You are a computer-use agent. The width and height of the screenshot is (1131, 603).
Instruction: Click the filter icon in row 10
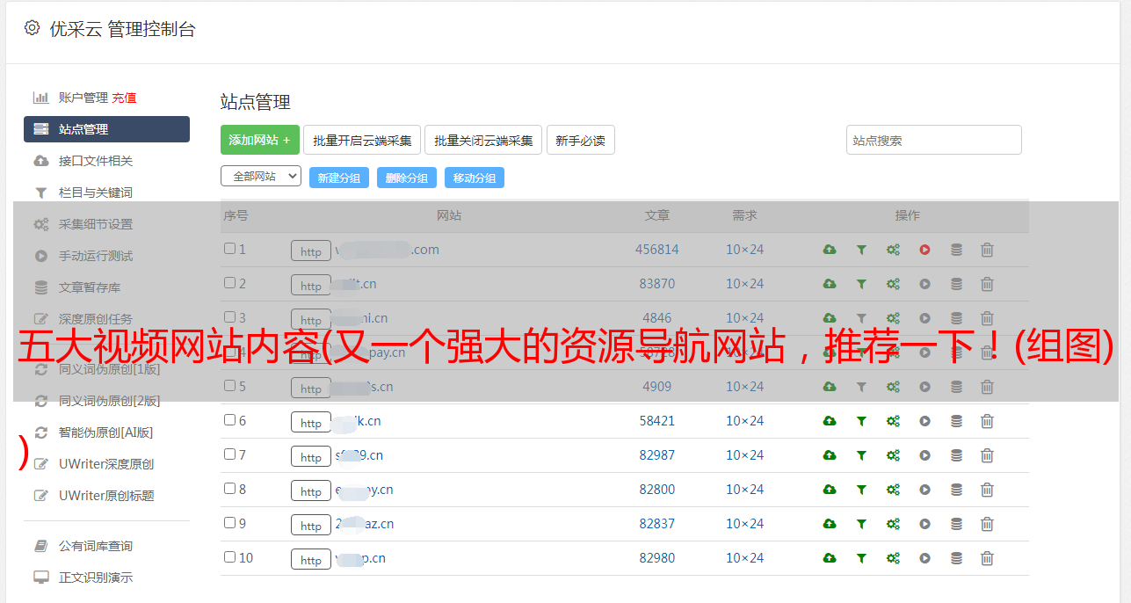pos(861,558)
